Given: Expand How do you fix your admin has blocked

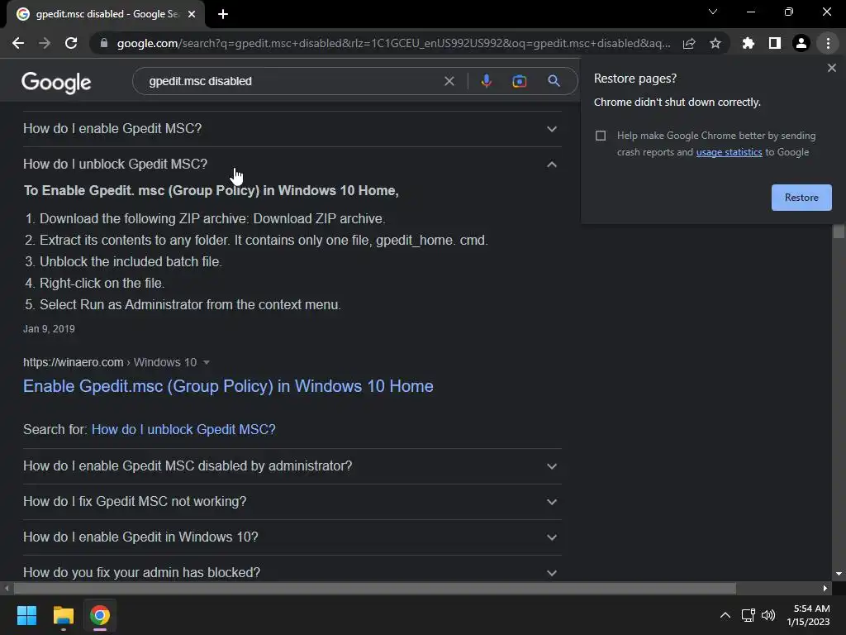Looking at the screenshot, I should pyautogui.click(x=292, y=571).
